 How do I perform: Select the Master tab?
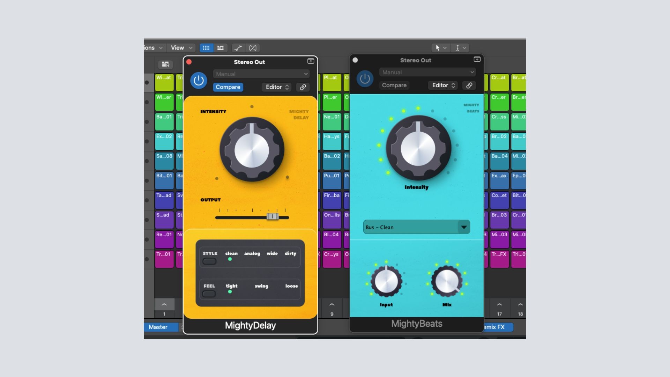pyautogui.click(x=158, y=327)
